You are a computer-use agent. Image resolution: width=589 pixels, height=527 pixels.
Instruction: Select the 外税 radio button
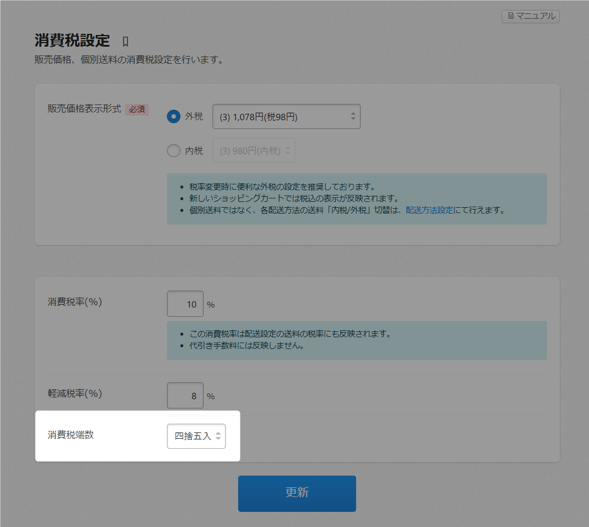point(173,117)
